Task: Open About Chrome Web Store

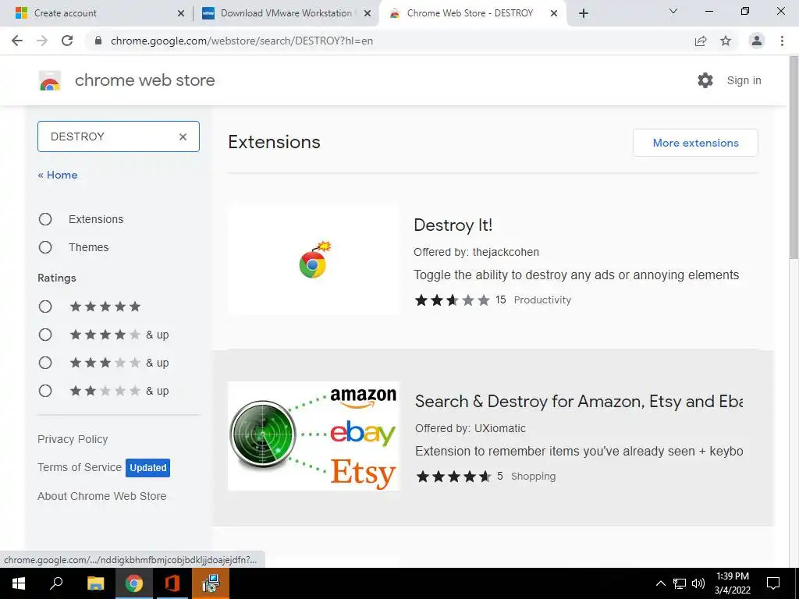Action: [x=102, y=496]
